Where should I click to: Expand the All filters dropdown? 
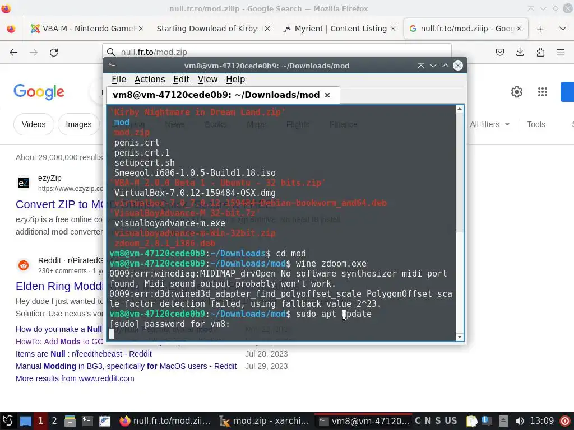(x=490, y=124)
